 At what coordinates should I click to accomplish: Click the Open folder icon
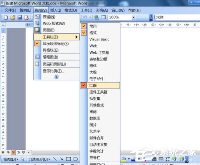[x=13, y=17]
